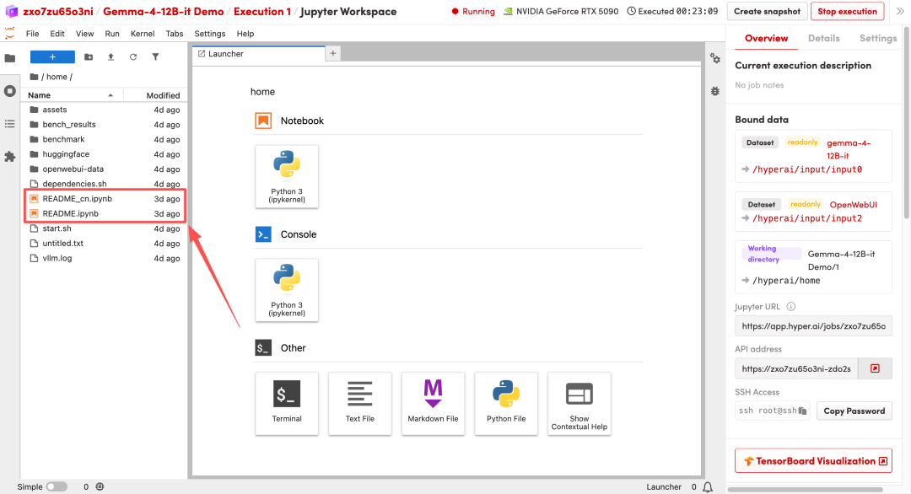Create a new Text File
The height and width of the screenshot is (494, 911).
tap(359, 404)
